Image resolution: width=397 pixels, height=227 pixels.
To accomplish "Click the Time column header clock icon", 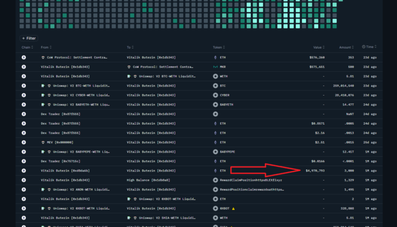I will click(x=364, y=47).
